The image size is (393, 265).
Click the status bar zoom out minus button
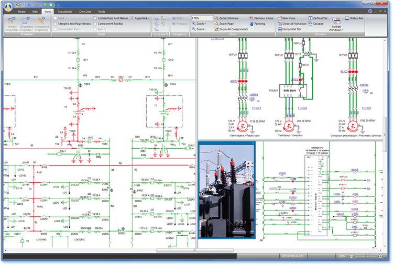click(x=351, y=256)
